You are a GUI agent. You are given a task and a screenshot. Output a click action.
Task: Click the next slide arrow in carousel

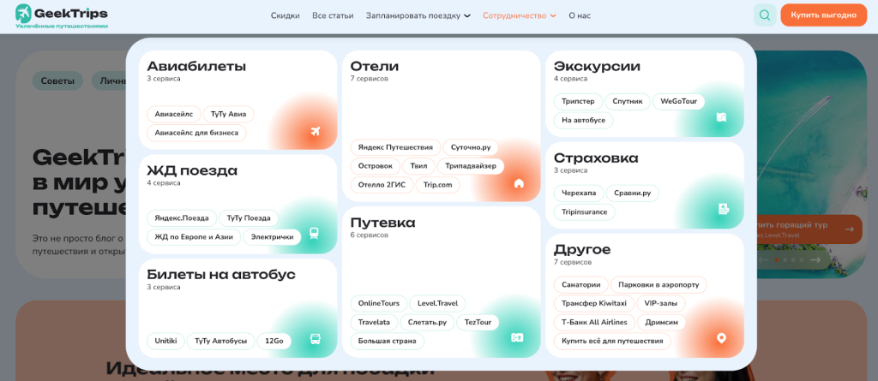pos(816,259)
